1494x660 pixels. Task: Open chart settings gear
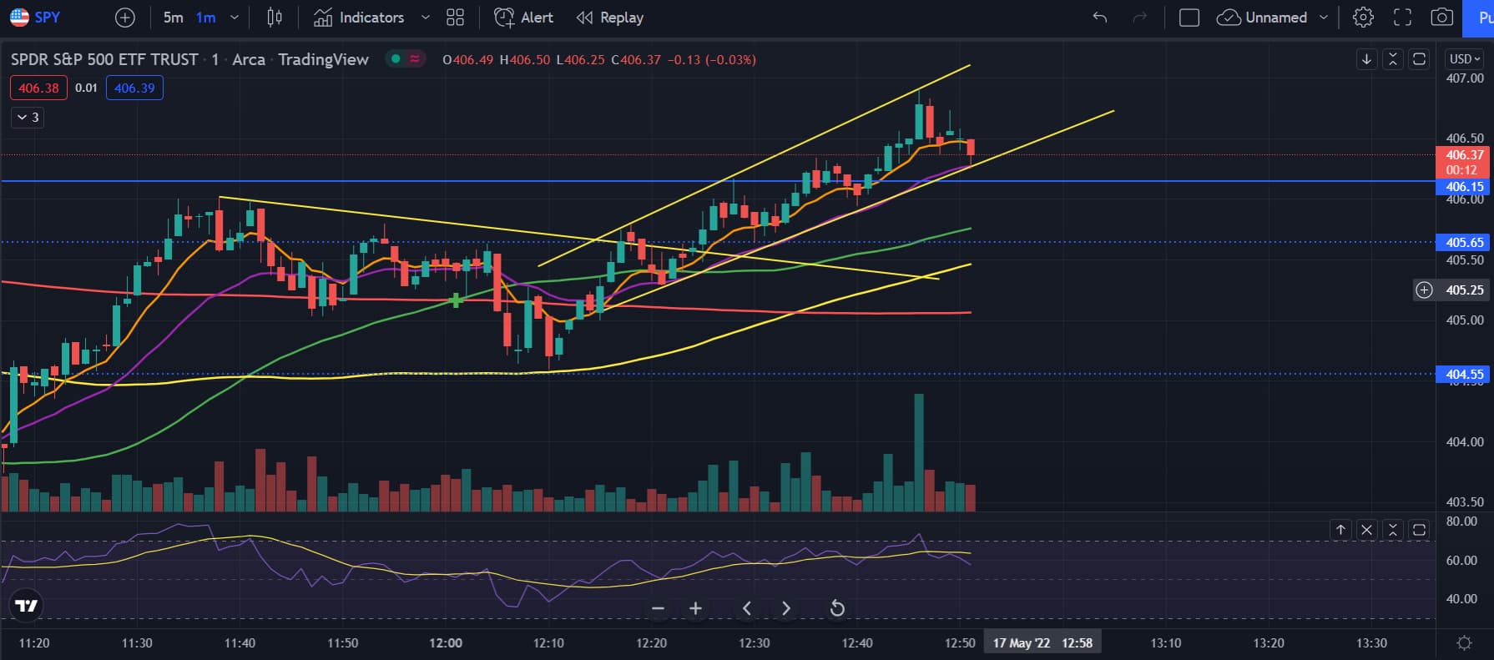click(1363, 18)
